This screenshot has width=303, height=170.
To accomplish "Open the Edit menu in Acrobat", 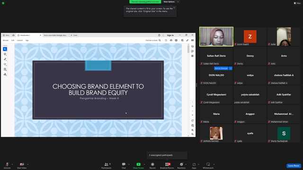I will click(x=13, y=40).
